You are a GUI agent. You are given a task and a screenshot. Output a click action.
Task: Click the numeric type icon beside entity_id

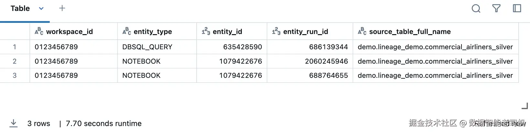206,31
